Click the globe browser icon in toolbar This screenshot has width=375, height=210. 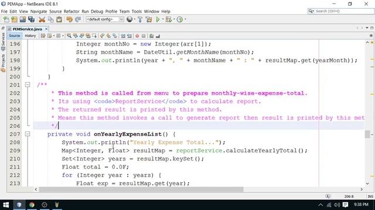129,19
